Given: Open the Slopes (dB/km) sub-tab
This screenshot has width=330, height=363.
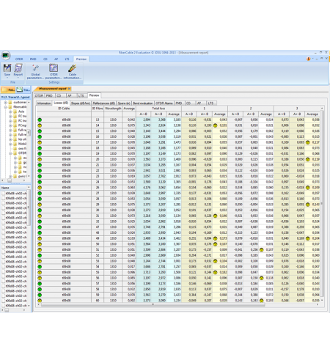Looking at the screenshot, I should (x=81, y=103).
